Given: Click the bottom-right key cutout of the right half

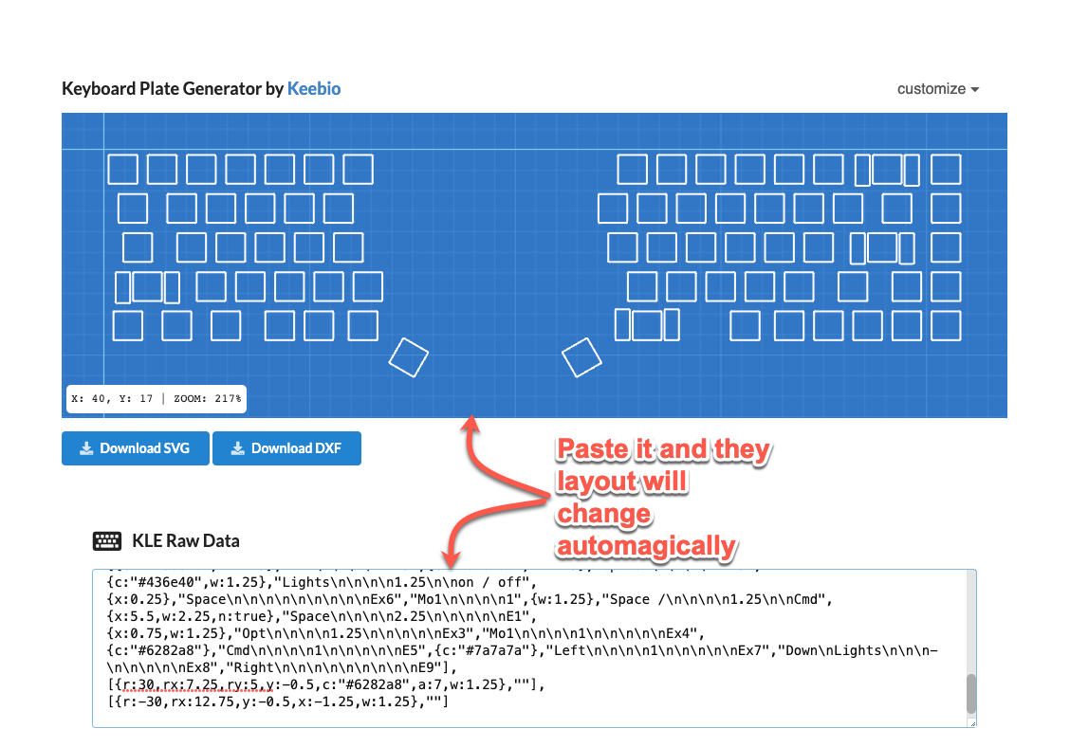Looking at the screenshot, I should tap(946, 325).
